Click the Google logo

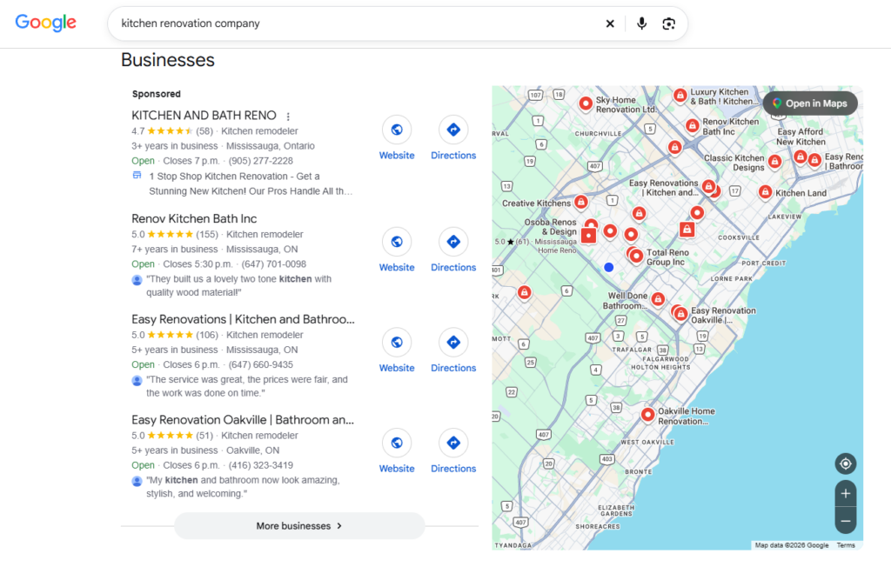[45, 22]
